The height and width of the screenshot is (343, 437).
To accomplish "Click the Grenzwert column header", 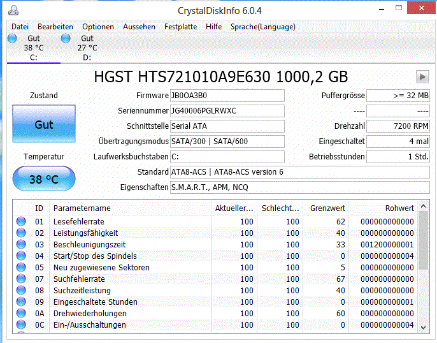I will click(326, 208).
